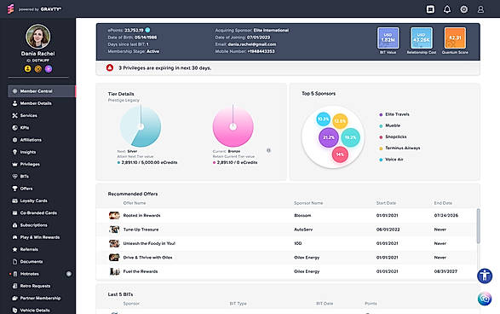Click the Privileges crown icon
The height and width of the screenshot is (314, 500).
[x=14, y=164]
